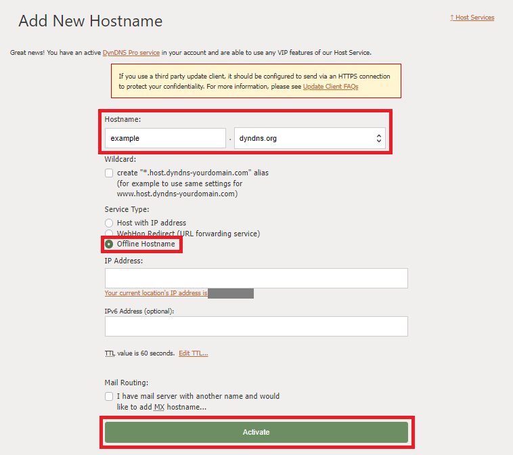Click the grayed-out redacted IP address block
The image size is (513, 455).
click(230, 293)
